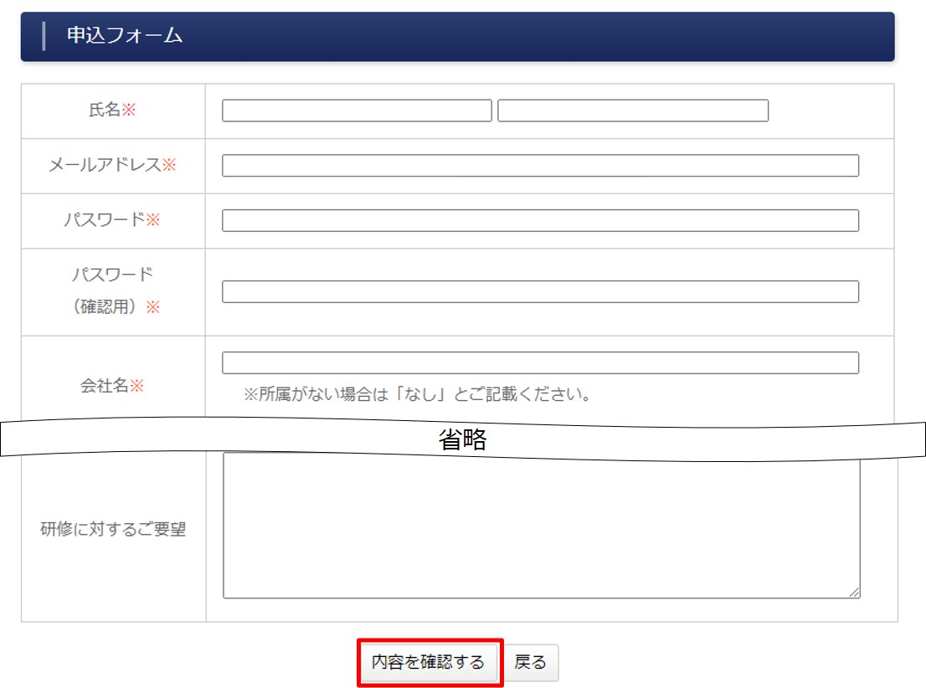
Task: Click the 研修に対するご要望 label
Action: point(113,528)
